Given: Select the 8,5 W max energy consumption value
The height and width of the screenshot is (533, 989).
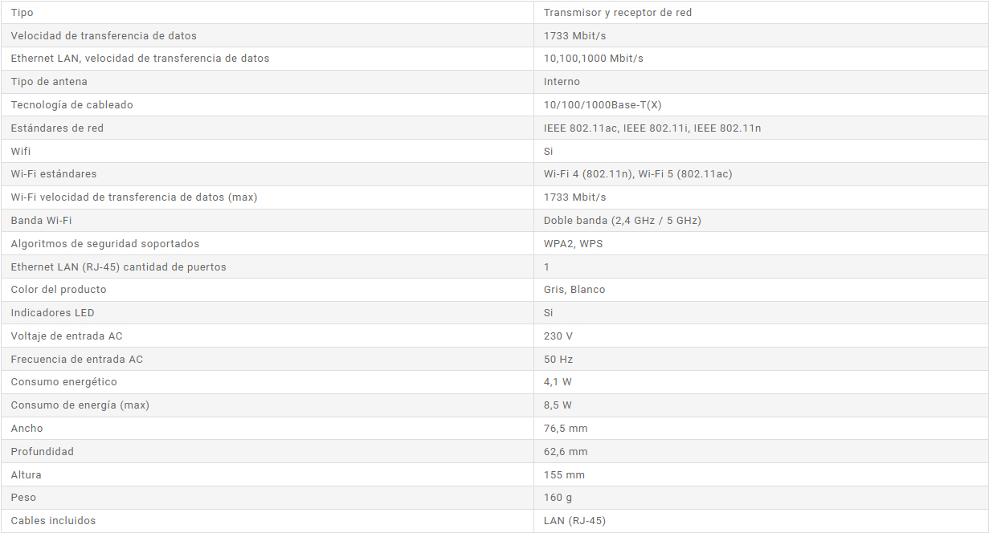Looking at the screenshot, I should [558, 405].
